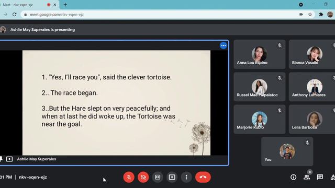Click Anna Lou Espino participant tile
The image size is (335, 188).
click(x=260, y=54)
